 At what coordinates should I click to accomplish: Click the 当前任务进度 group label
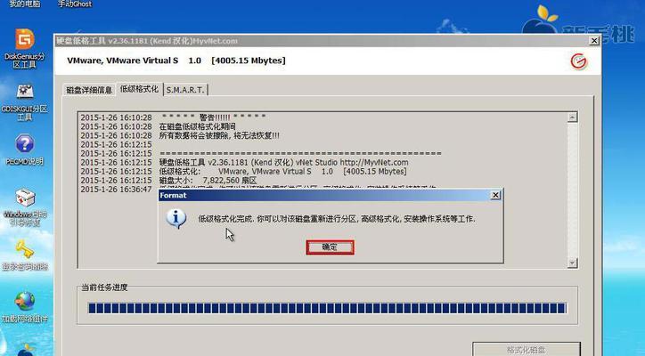tap(104, 287)
